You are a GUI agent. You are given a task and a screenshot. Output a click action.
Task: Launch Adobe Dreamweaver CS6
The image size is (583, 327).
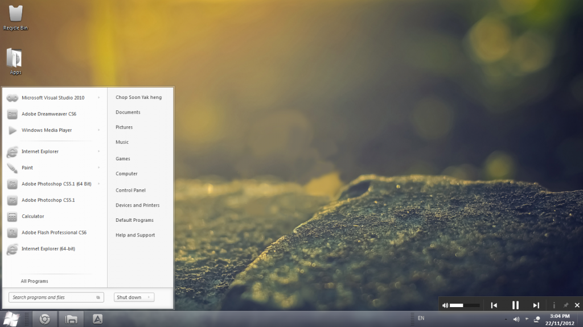pyautogui.click(x=48, y=114)
